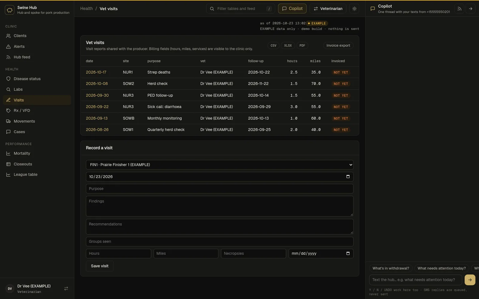Click the Purpose input field
The image size is (479, 299).
[x=219, y=189]
